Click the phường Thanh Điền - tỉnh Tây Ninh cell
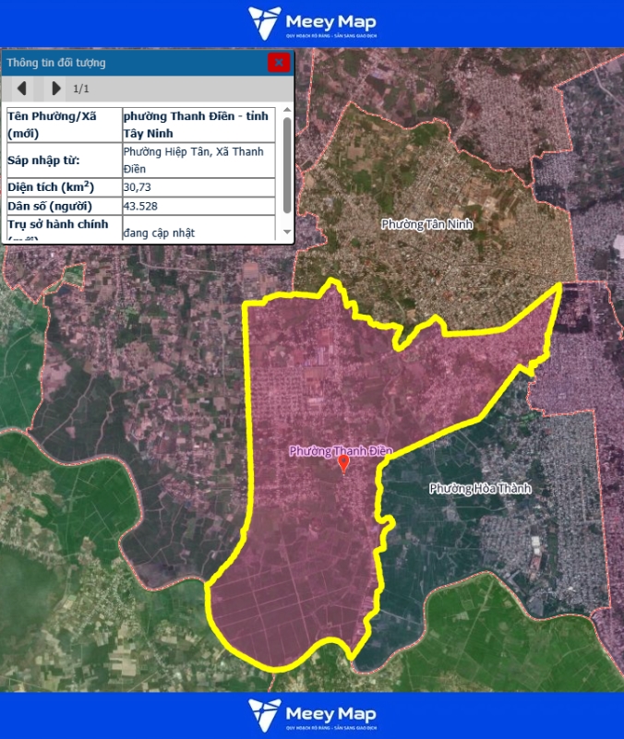 tap(197, 124)
